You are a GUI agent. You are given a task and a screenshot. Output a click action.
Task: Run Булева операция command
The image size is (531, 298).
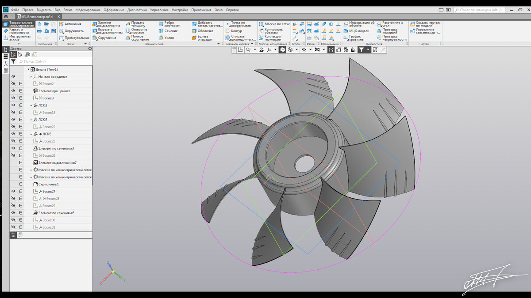(202, 38)
